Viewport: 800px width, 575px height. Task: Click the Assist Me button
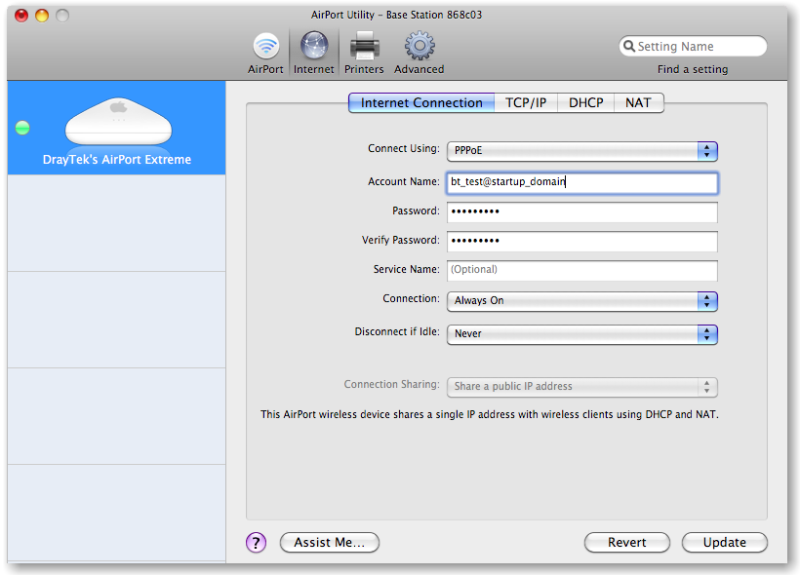(329, 542)
